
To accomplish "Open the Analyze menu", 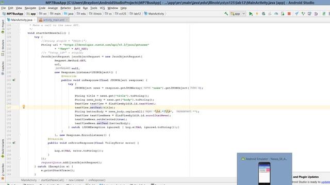I will click(53, 8).
